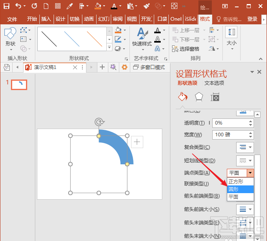The image size is (267, 241).
Task: Switch to 文本选项 in format pane
Action: pos(214,83)
